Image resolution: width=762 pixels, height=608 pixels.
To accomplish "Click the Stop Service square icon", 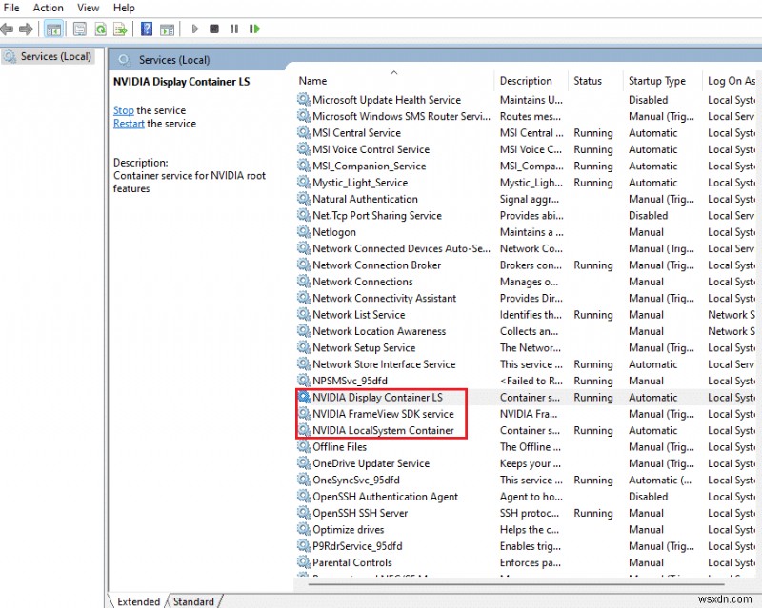I will pos(213,29).
